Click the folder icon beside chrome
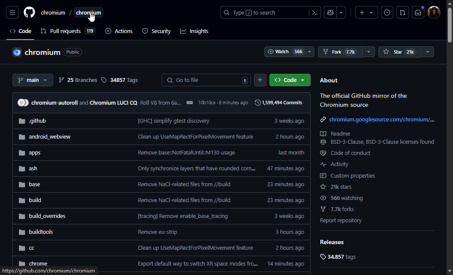 22,264
